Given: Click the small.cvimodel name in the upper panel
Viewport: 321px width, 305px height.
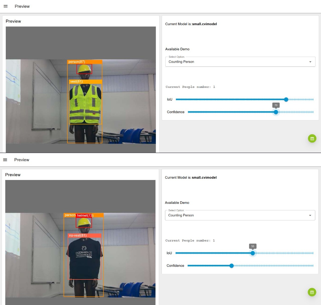Looking at the screenshot, I should pos(204,24).
